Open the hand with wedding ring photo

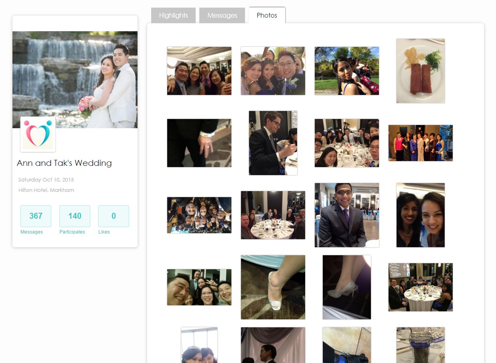pos(199,143)
